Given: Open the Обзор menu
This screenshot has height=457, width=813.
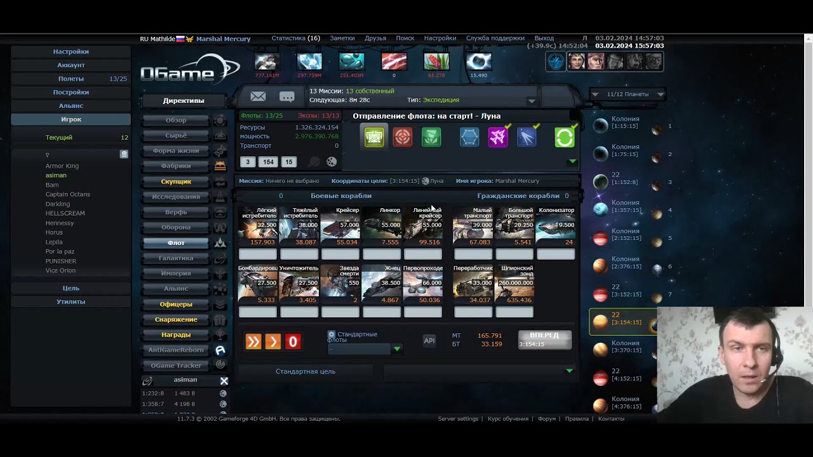Looking at the screenshot, I should pos(176,120).
